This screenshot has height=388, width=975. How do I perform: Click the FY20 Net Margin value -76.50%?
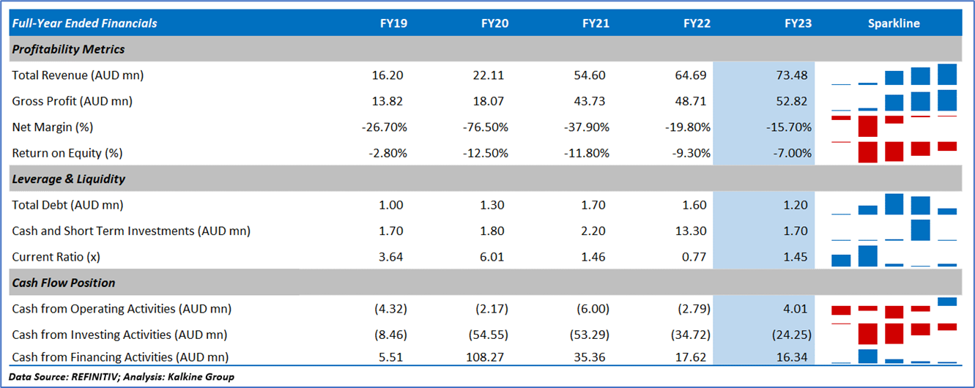(x=486, y=127)
